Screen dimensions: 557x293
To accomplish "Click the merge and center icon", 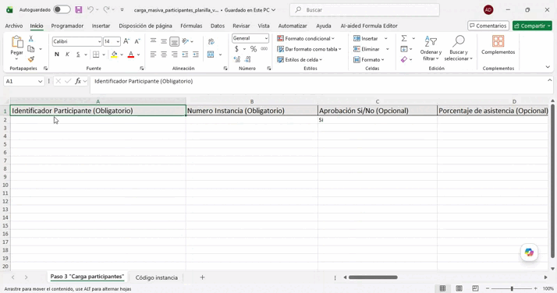I will coord(211,55).
